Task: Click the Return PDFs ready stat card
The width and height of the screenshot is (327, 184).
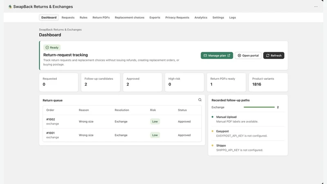Action: (x=226, y=82)
